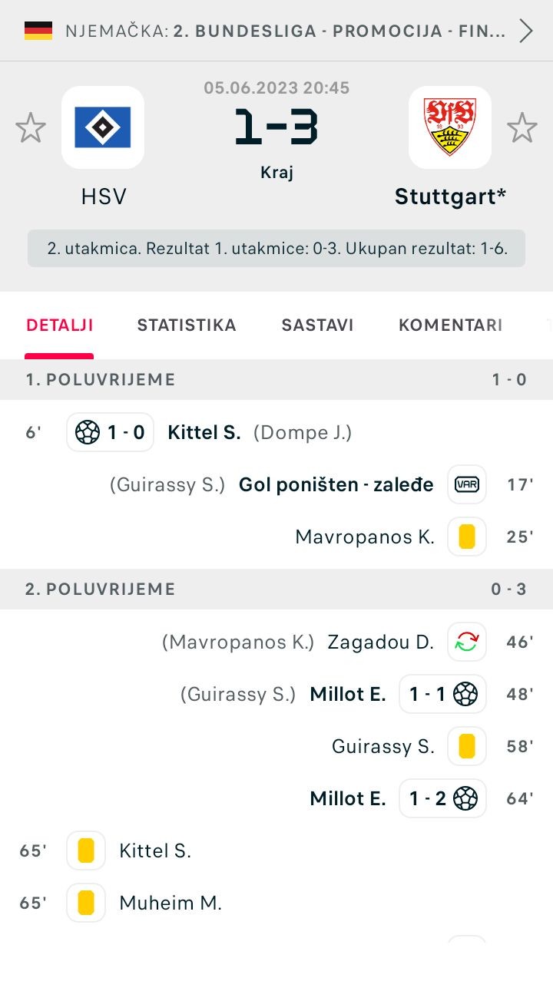This screenshot has height=981, width=553.
Task: Open league details via right chevron
Action: click(x=526, y=31)
